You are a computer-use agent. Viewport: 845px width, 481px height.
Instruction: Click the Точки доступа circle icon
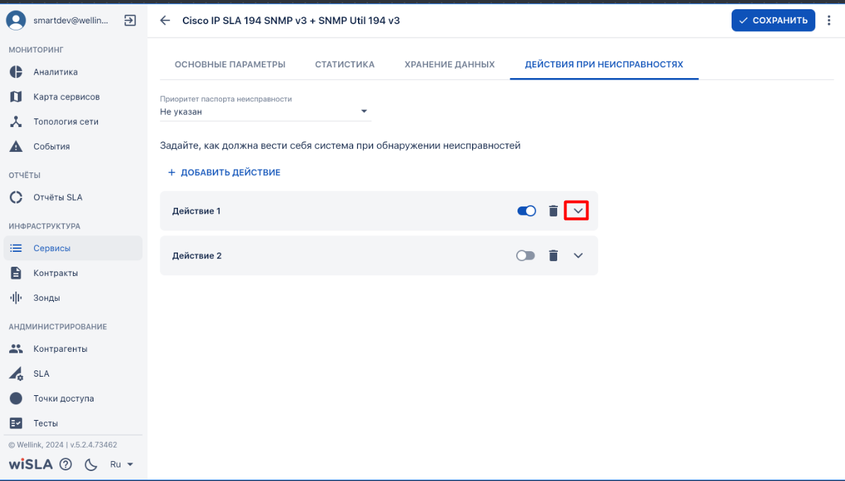pos(16,399)
